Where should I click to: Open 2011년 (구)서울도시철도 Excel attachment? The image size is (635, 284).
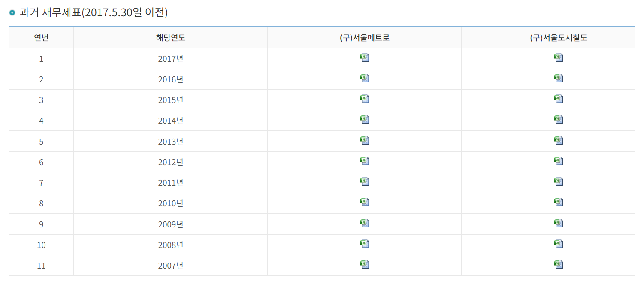coord(559,181)
